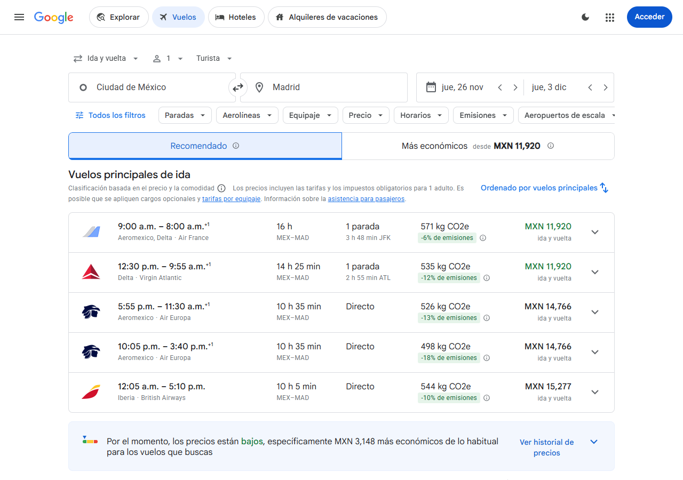Switch to the Hoteles tab
Image resolution: width=683 pixels, height=480 pixels.
point(236,17)
